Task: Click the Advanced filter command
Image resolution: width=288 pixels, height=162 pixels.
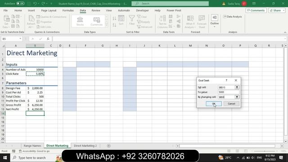Action: tap(144, 27)
